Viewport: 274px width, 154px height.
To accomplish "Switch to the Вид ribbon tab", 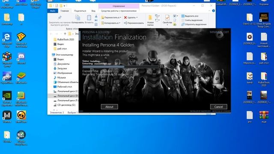I will point(93,11).
